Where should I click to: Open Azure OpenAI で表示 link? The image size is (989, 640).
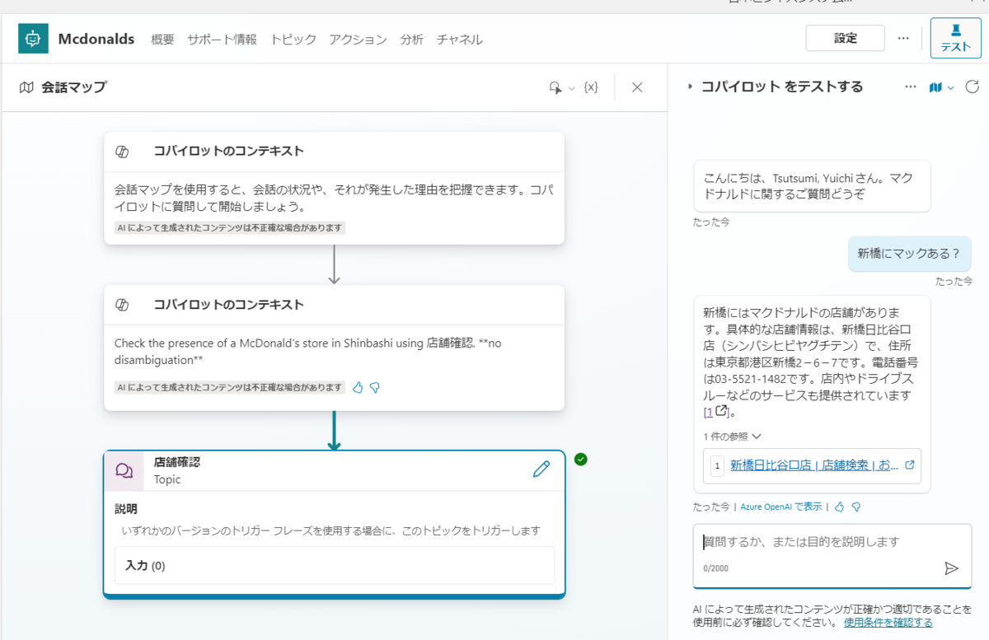coord(780,507)
